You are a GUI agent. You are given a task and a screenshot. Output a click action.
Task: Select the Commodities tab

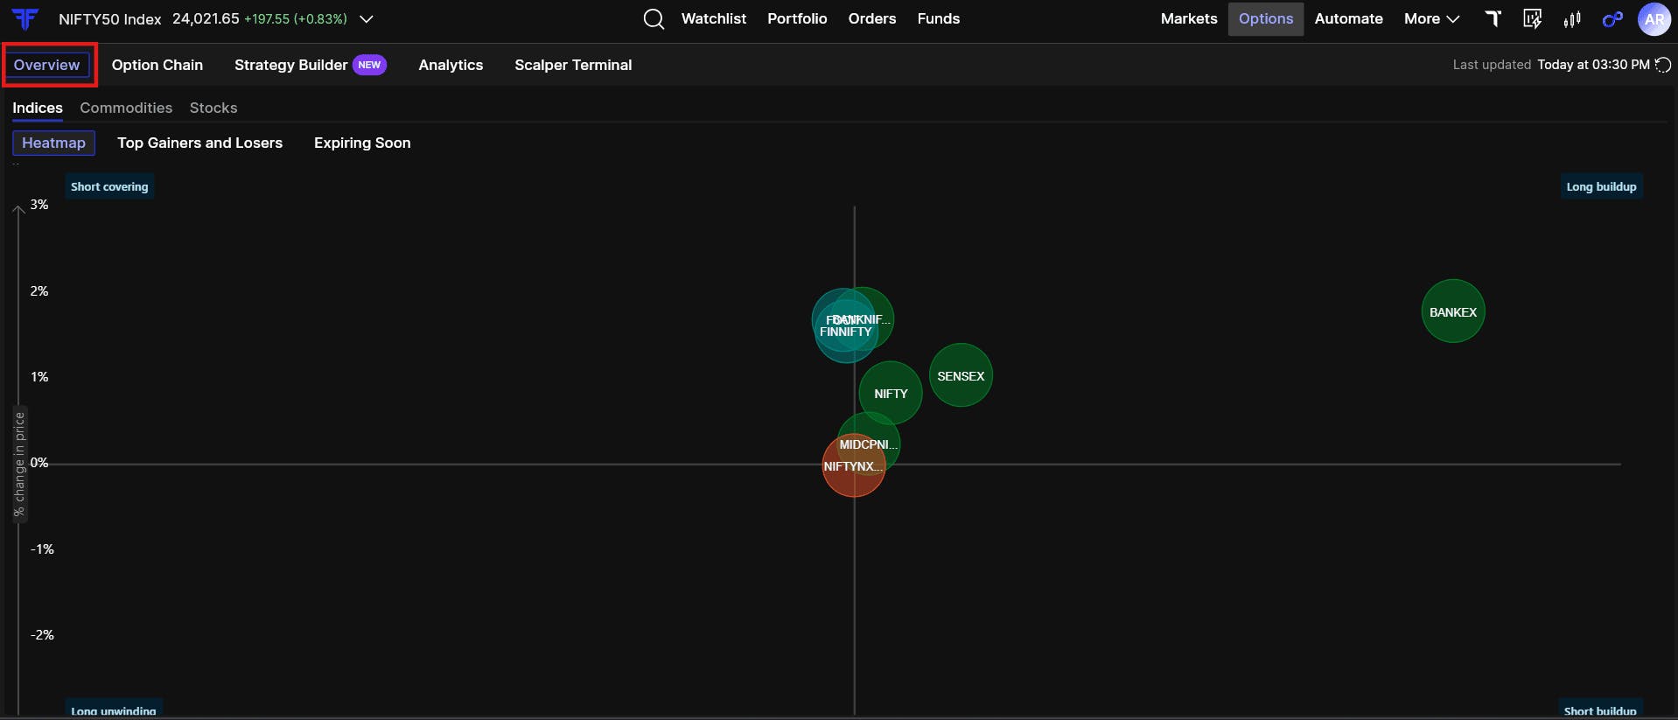[126, 108]
